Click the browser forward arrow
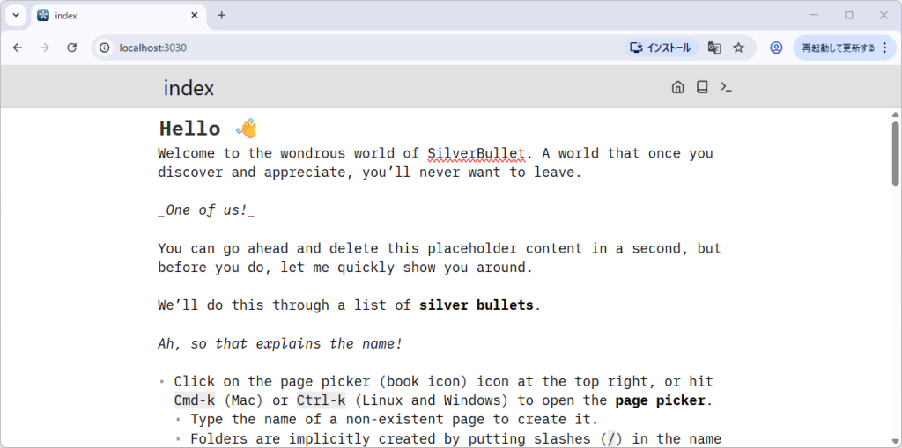This screenshot has height=448, width=902. [45, 48]
